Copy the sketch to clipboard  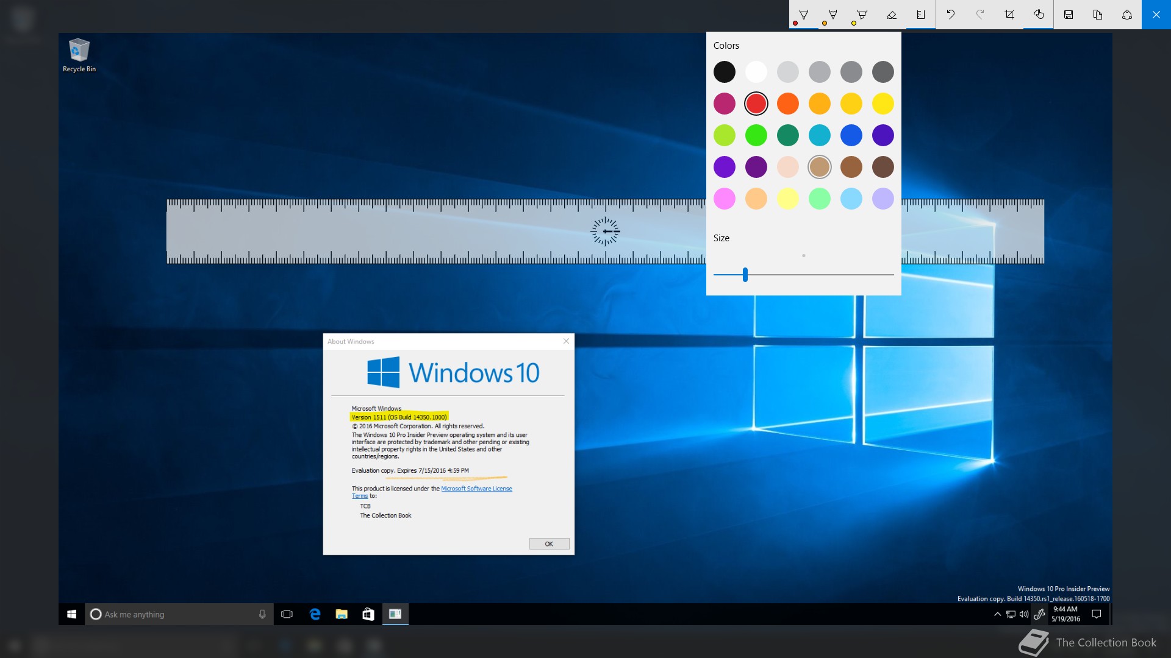coord(1098,15)
